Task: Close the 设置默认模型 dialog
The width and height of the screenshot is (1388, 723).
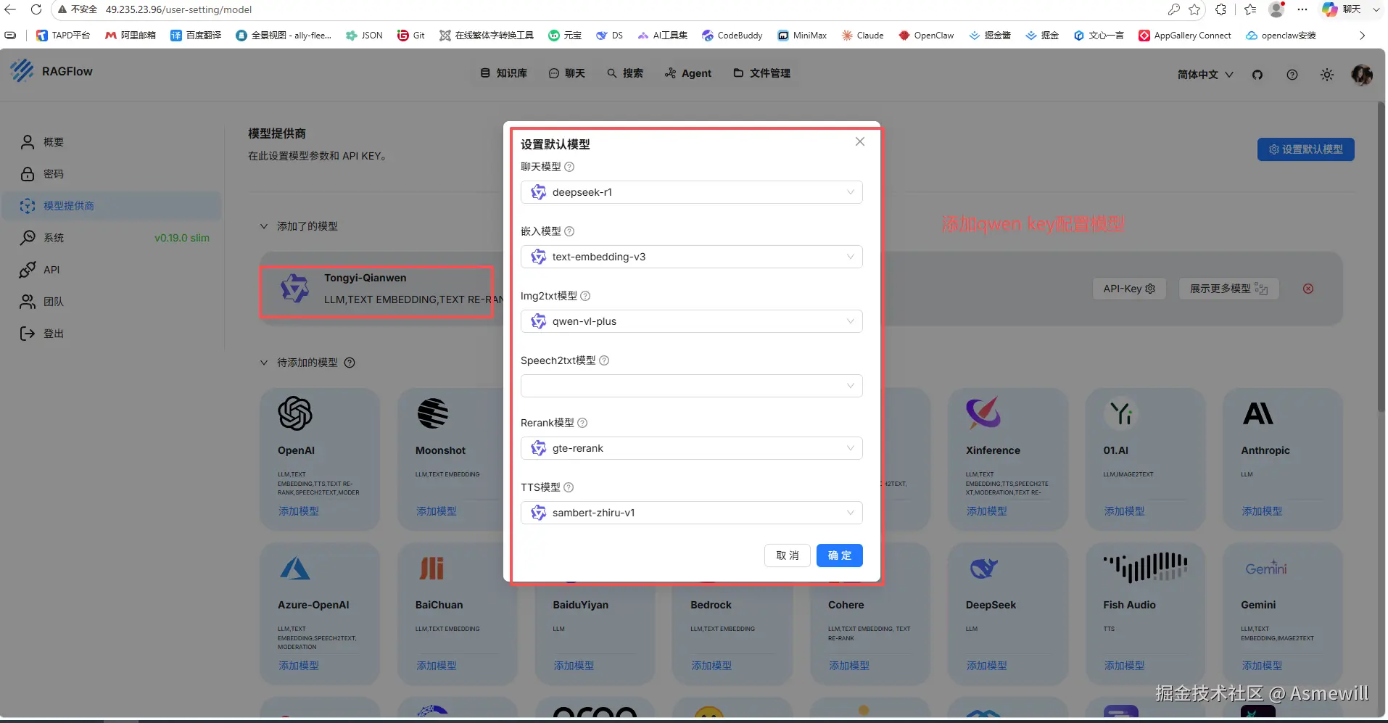Action: pos(860,141)
